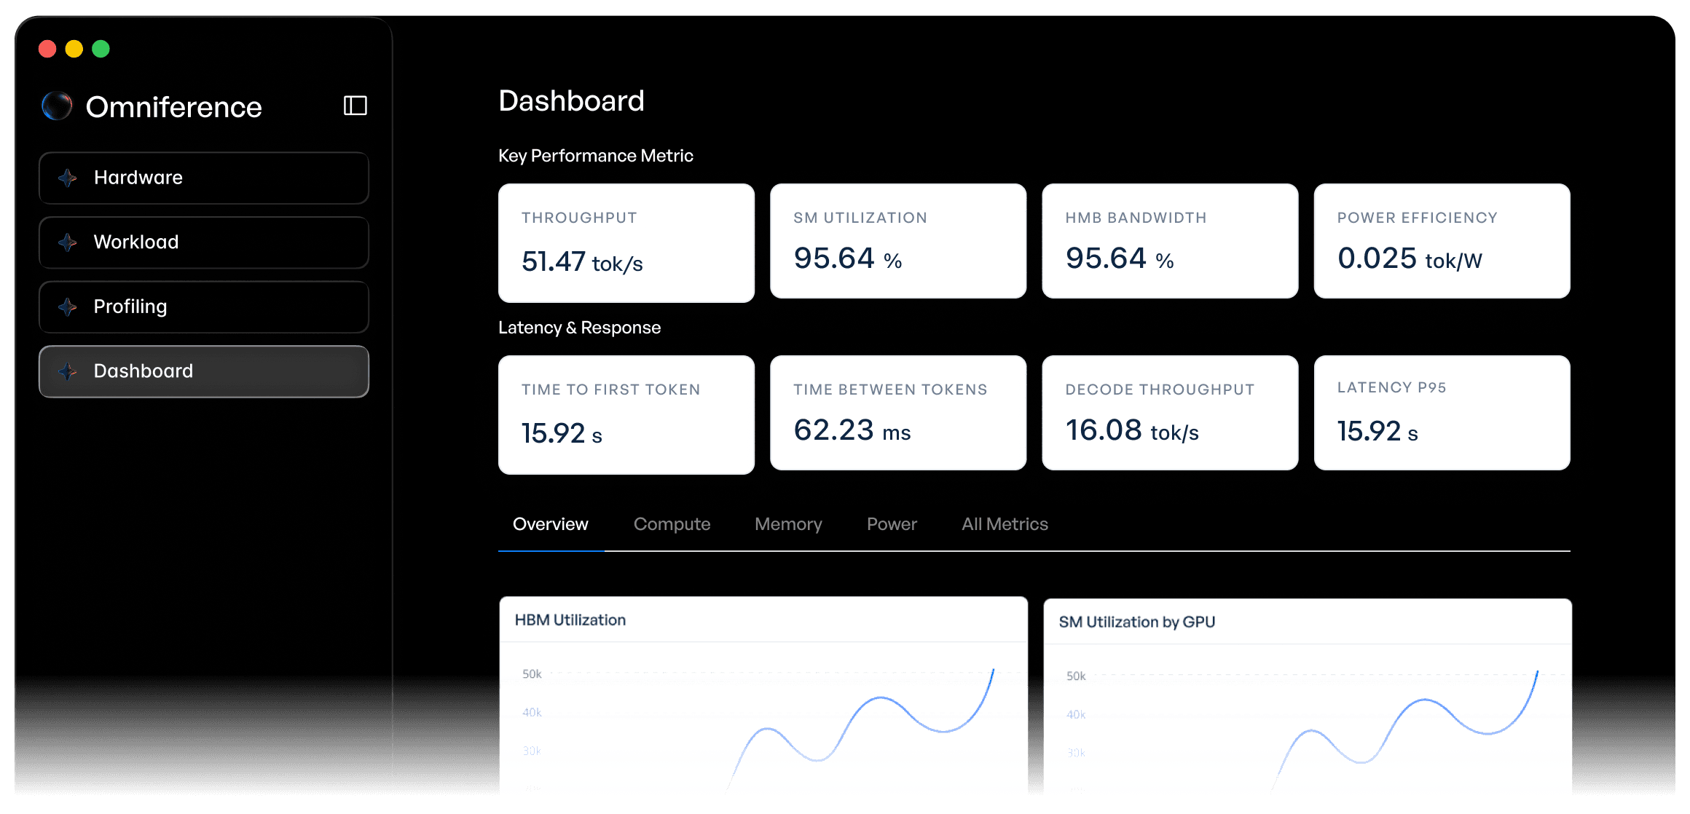Open the Hardware sidebar section
Screen dimensions: 1690x814
pos(204,178)
